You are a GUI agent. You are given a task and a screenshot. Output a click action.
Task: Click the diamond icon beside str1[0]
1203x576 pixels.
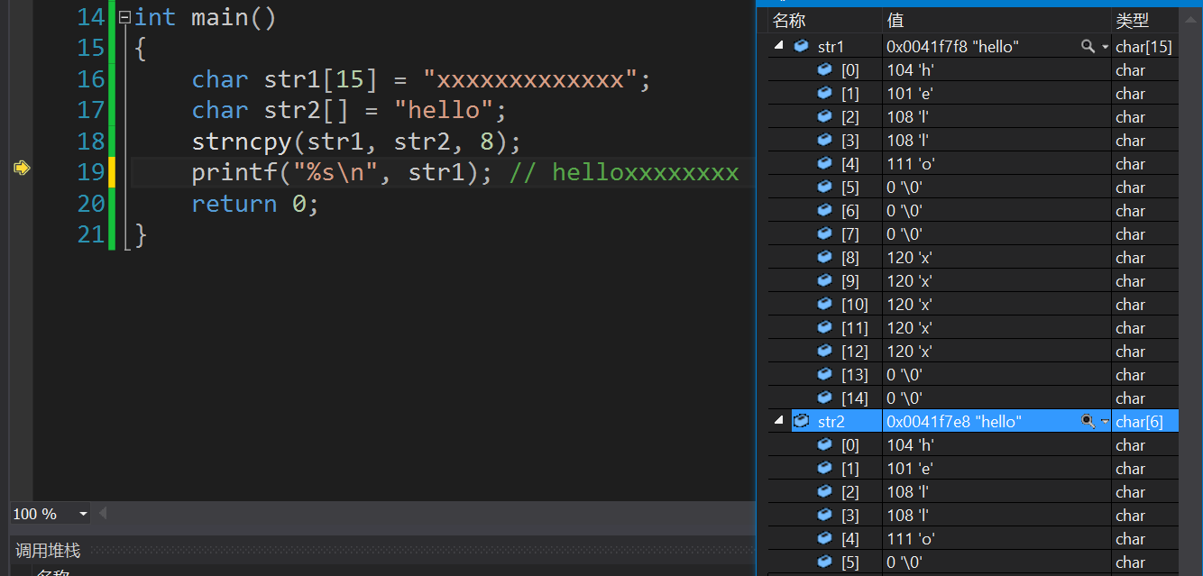tap(823, 69)
